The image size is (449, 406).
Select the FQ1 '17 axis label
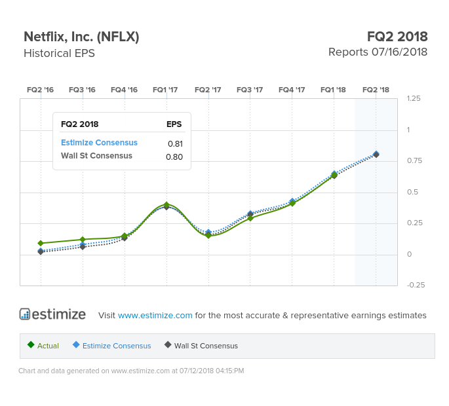coord(165,90)
